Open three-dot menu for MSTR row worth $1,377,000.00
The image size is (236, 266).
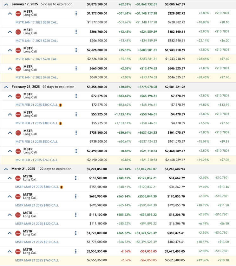[76, 13]
